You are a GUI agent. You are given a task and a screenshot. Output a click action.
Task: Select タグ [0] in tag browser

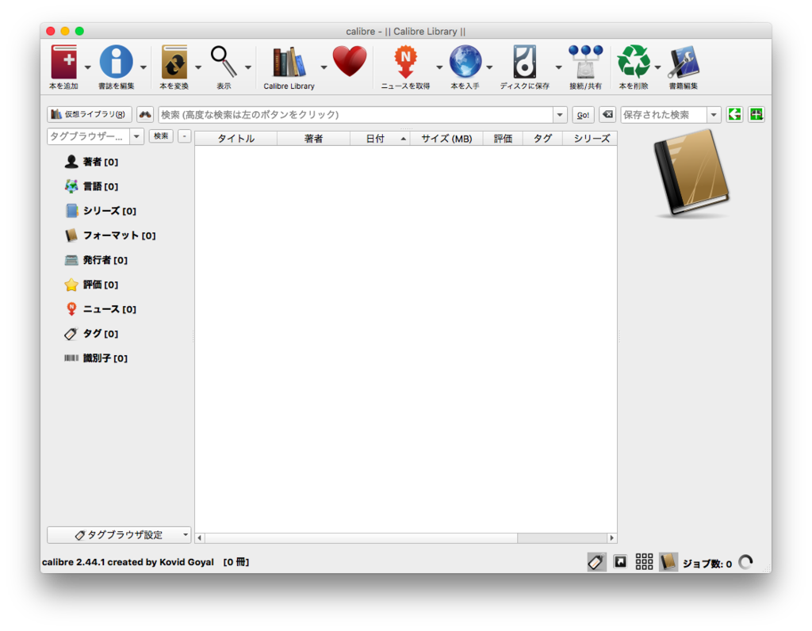pos(92,334)
